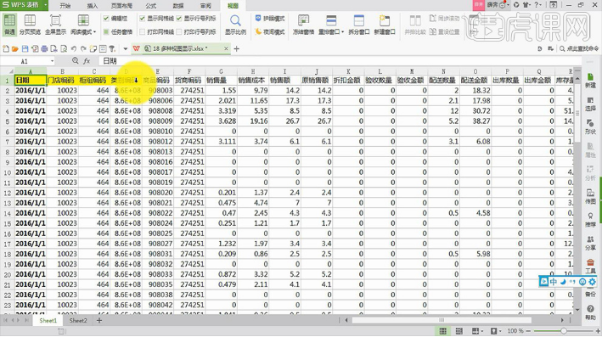Add a new sheet with plus button

click(x=99, y=320)
